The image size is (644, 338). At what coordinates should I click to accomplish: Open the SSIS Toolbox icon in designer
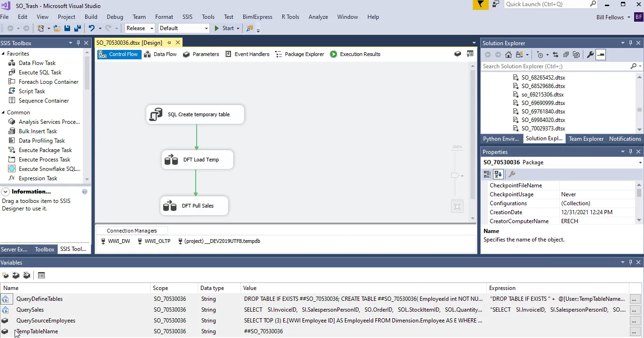[470, 54]
